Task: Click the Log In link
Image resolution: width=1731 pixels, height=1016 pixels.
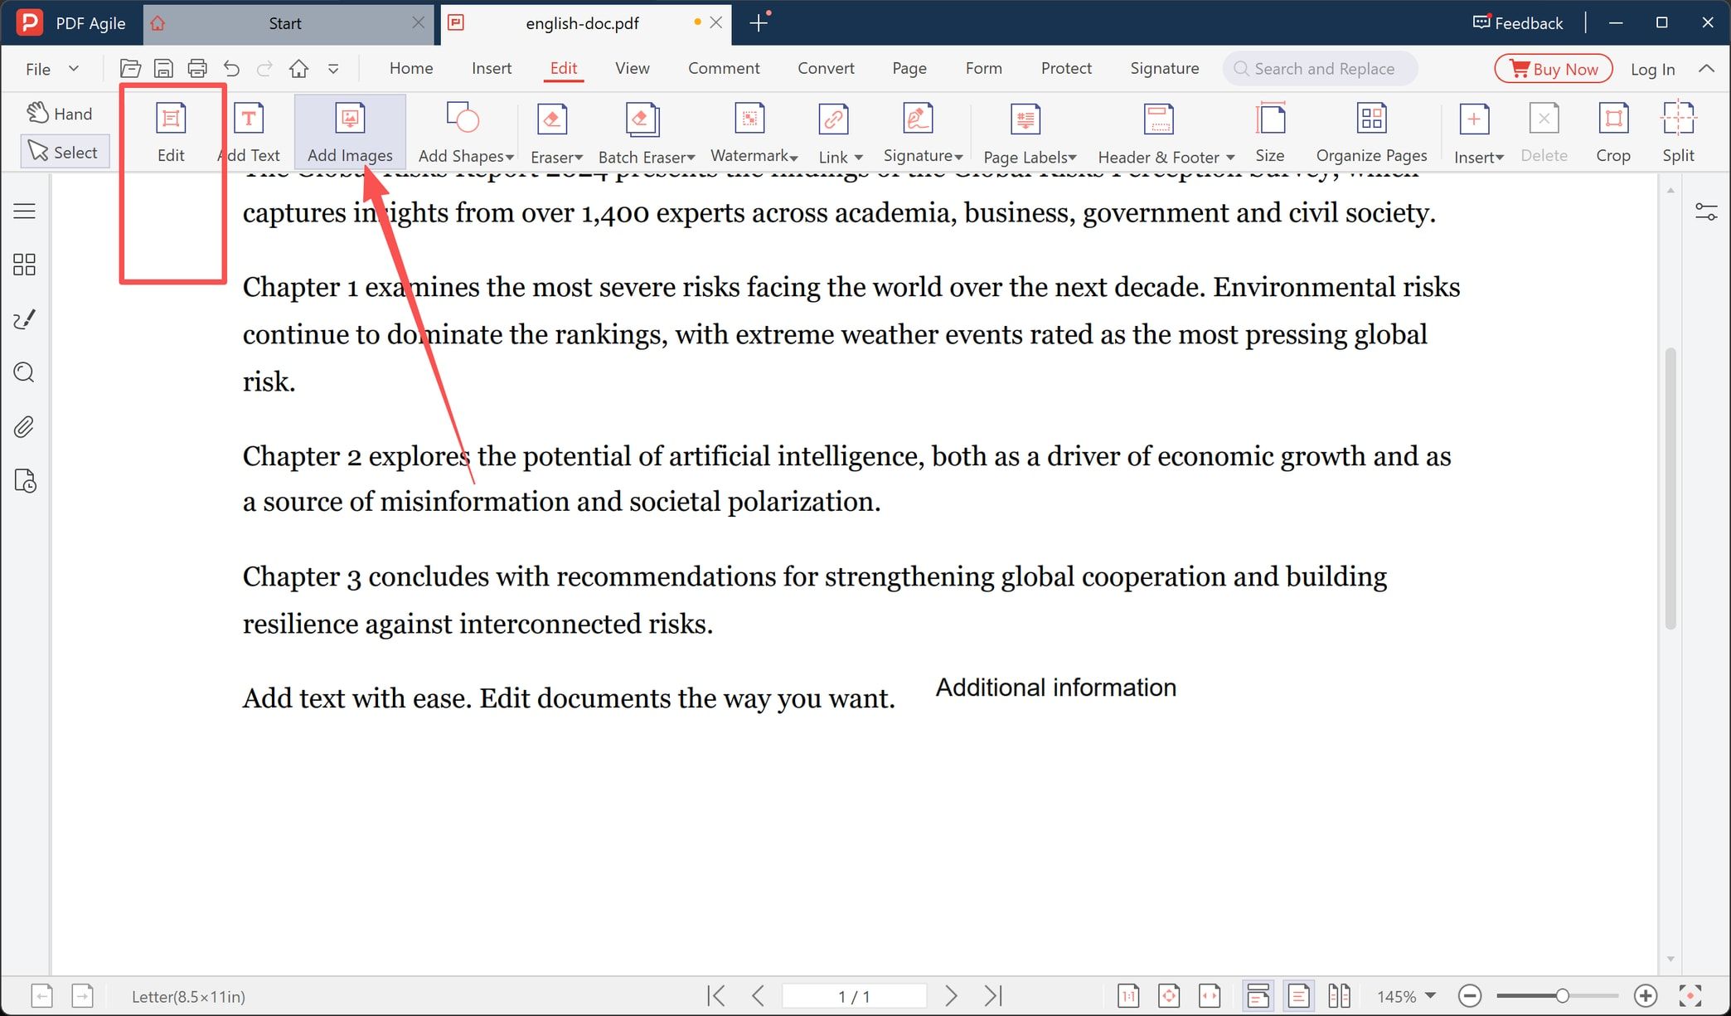Action: pos(1652,70)
